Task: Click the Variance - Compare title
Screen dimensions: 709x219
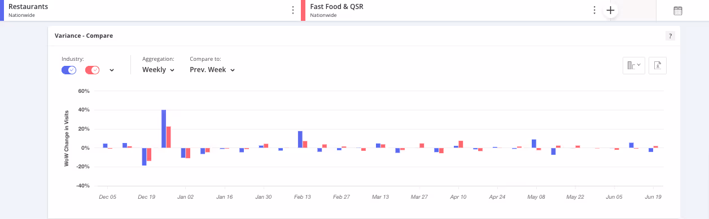Action: tap(84, 35)
